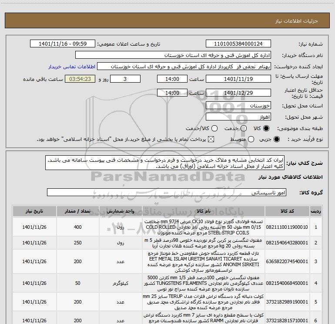Click the general description text box

165,163
